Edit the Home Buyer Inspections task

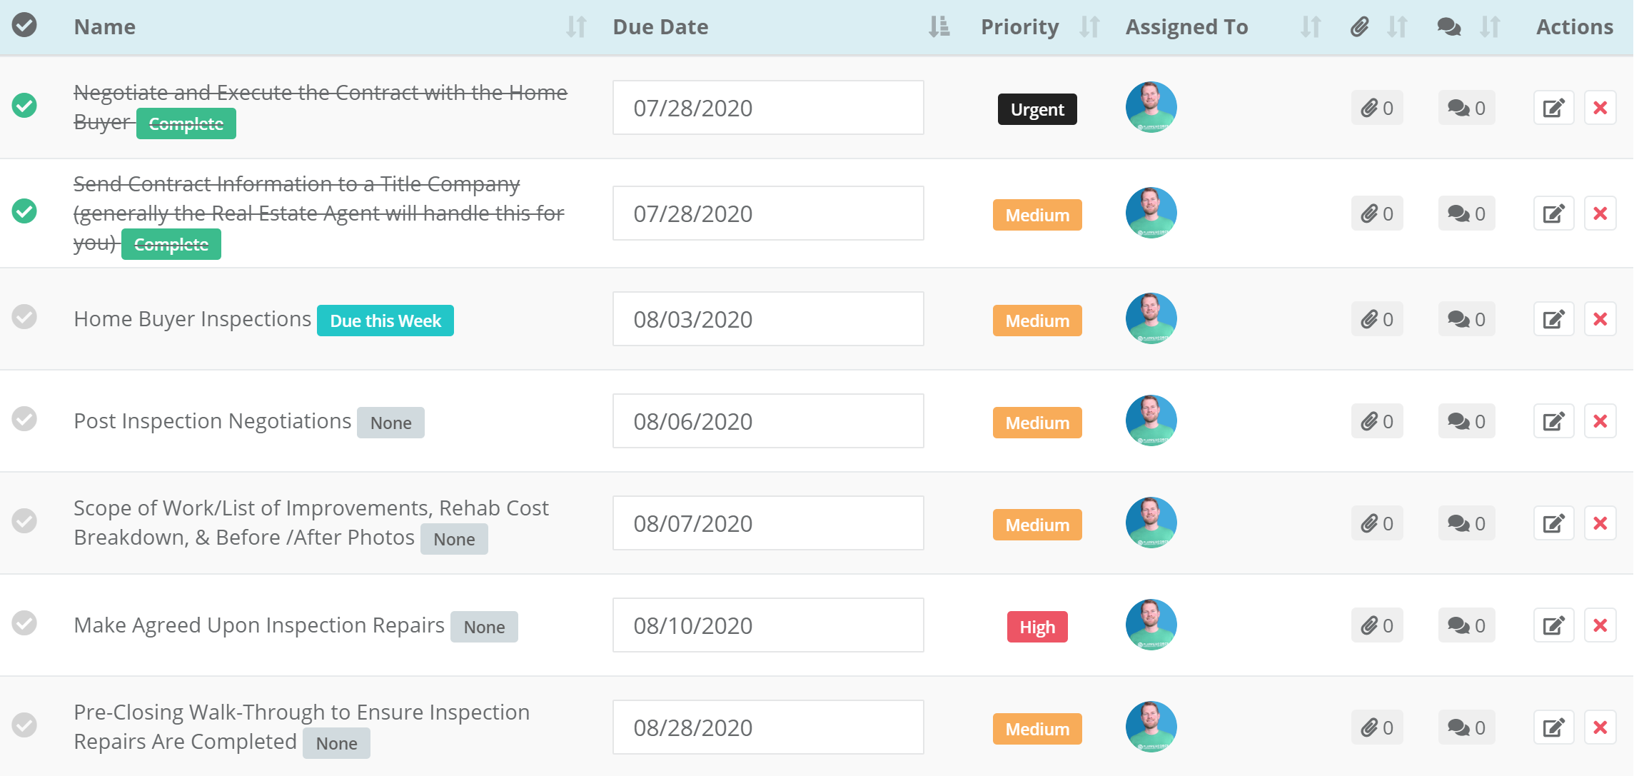(1553, 319)
